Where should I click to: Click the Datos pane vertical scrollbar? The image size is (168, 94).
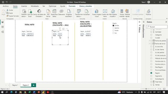coord(167,62)
